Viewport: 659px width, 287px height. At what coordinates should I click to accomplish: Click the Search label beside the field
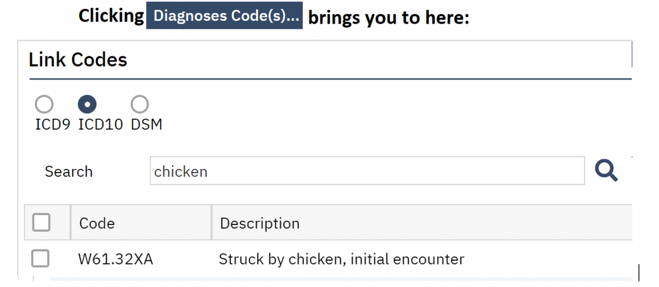69,171
